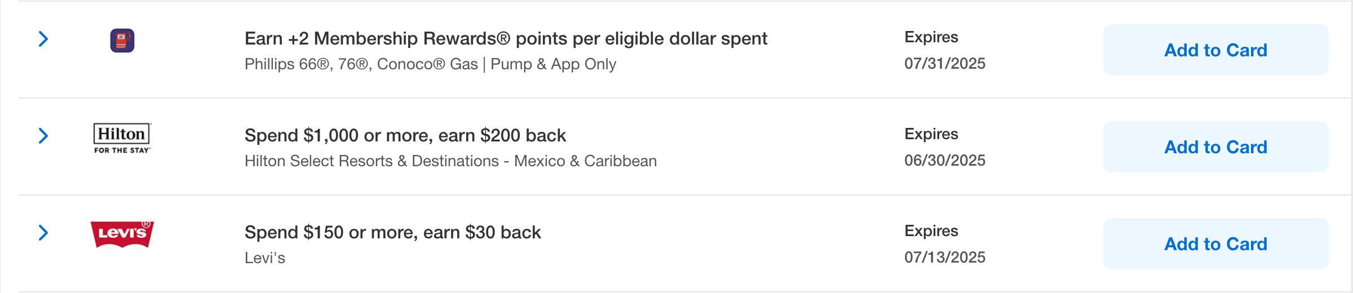Expand the Hilton offer row chevron
Viewport: 1353px width, 293px height.
tap(43, 136)
